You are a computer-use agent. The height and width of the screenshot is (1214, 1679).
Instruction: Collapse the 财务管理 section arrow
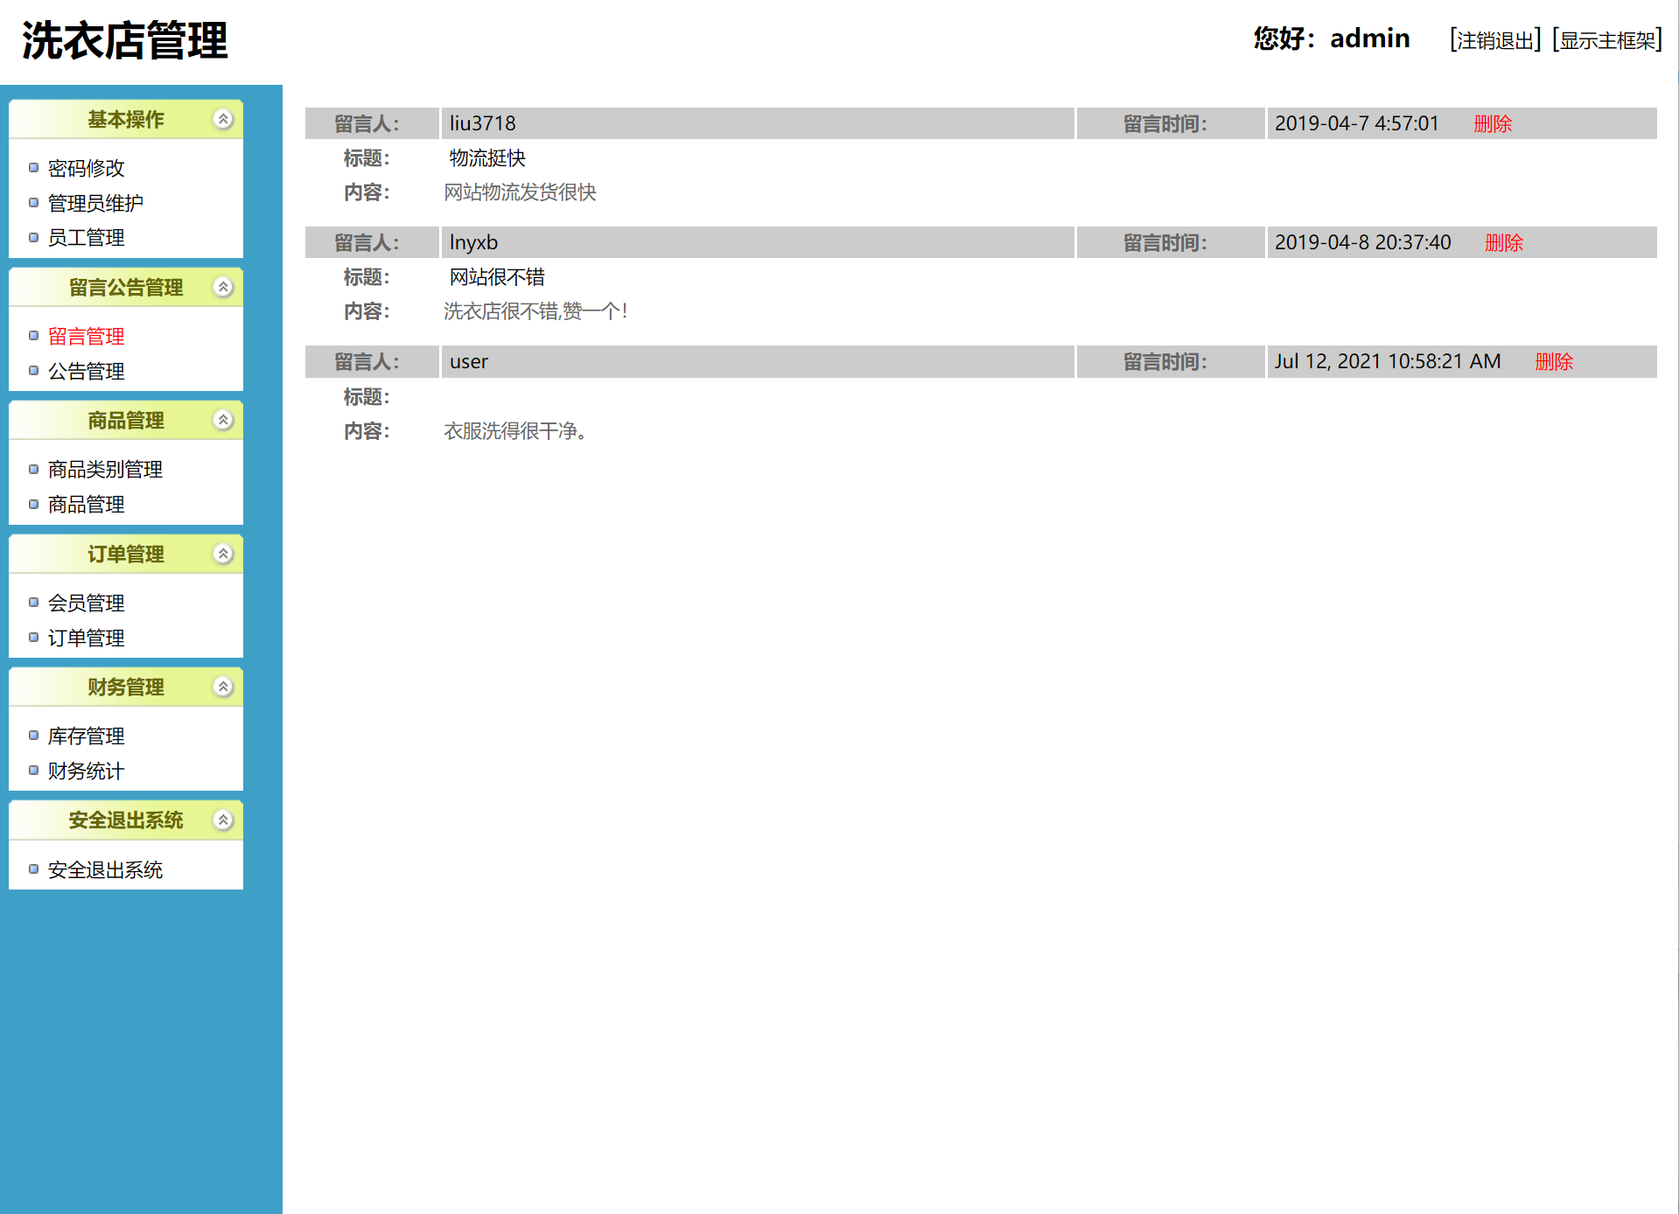(223, 687)
